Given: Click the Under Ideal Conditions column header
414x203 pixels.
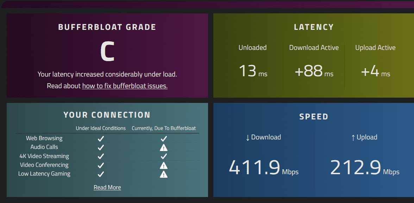Looking at the screenshot, I should 101,129.
